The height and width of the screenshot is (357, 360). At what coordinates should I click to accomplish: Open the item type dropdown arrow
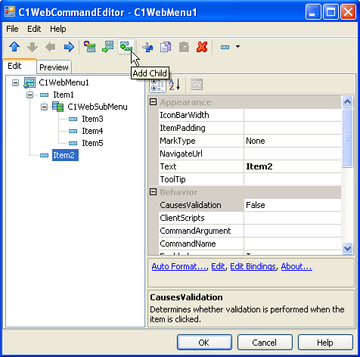(237, 47)
